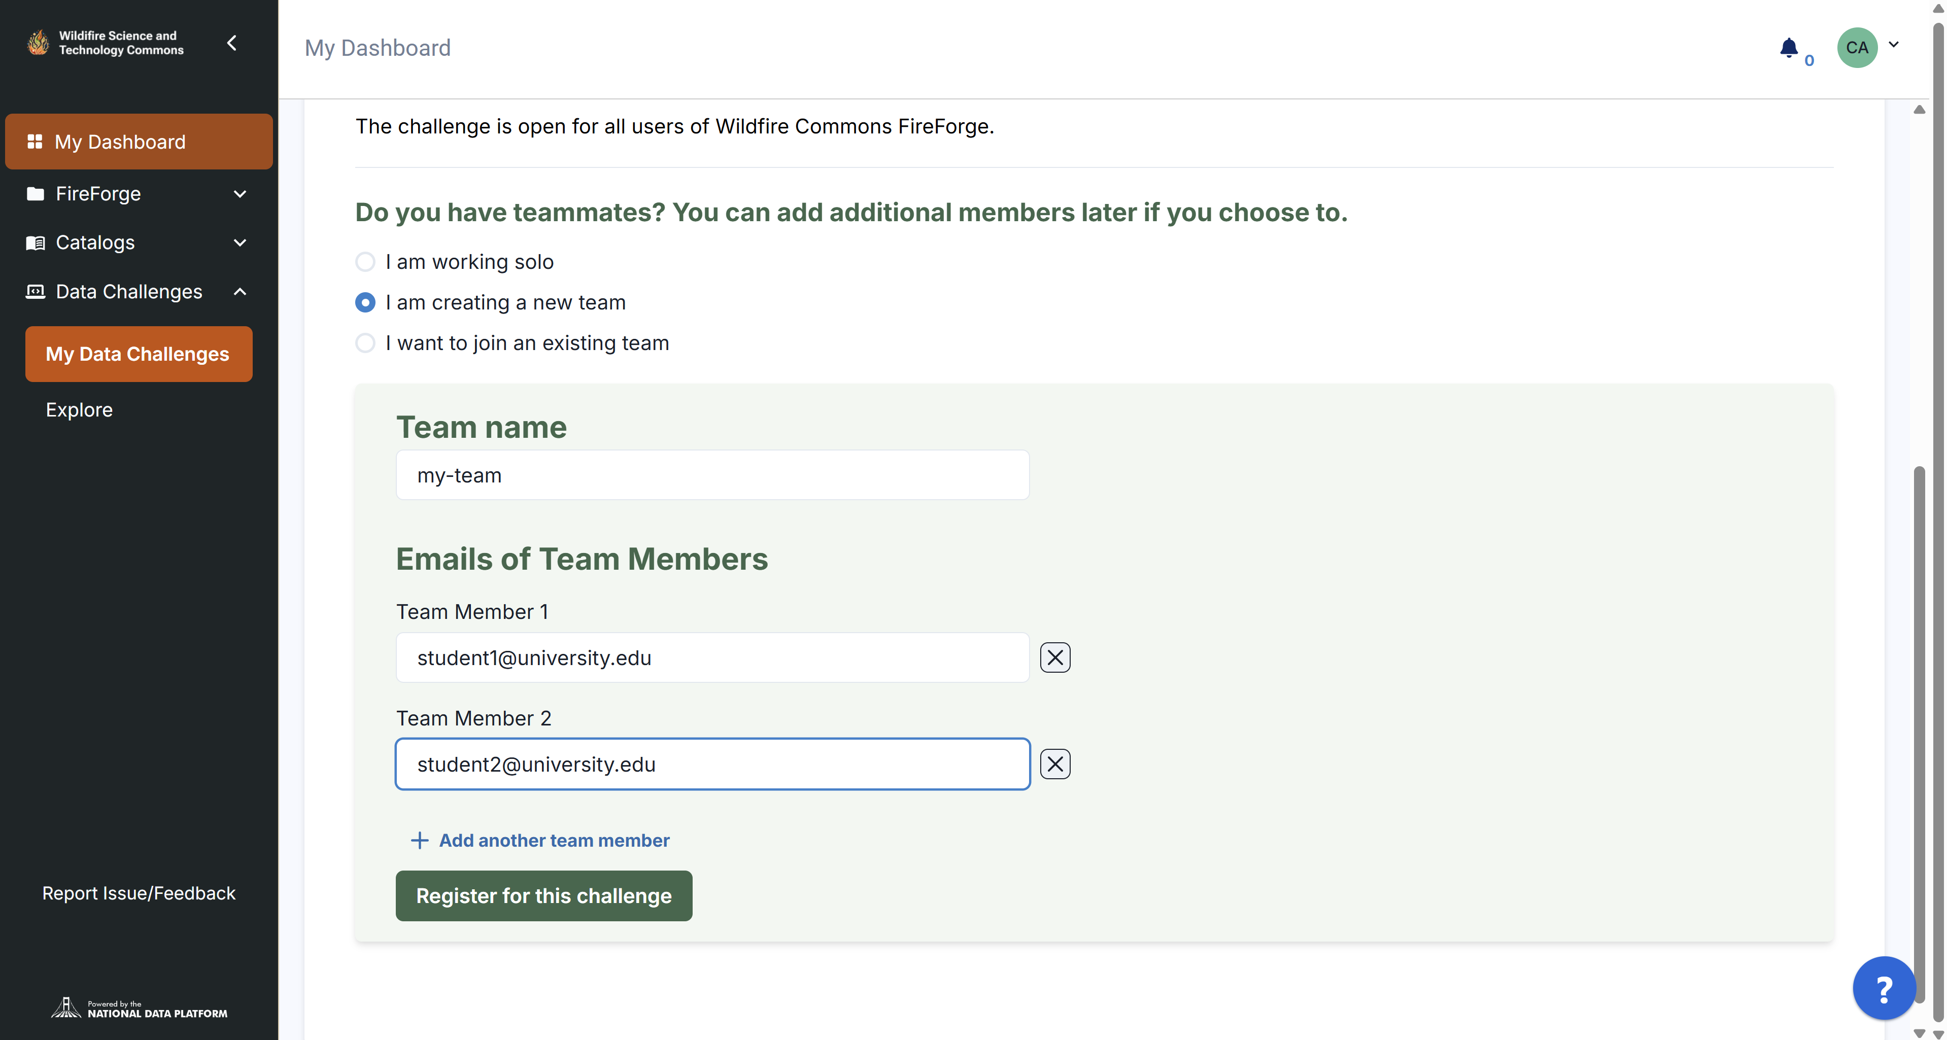Remove Team Member 1 with X icon

(1055, 657)
